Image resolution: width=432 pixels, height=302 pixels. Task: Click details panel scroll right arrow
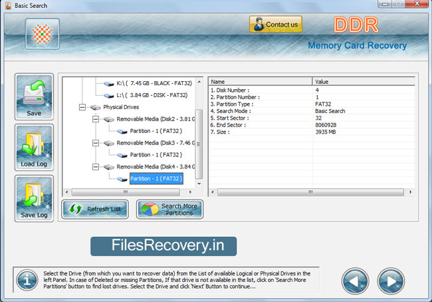411,192
